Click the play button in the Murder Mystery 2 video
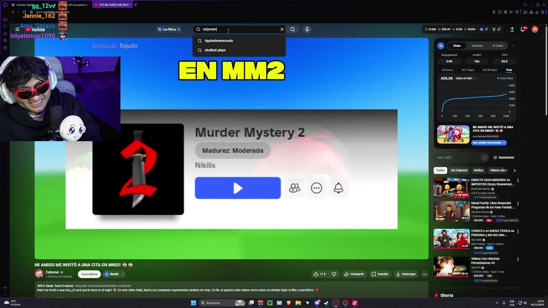 coord(238,188)
